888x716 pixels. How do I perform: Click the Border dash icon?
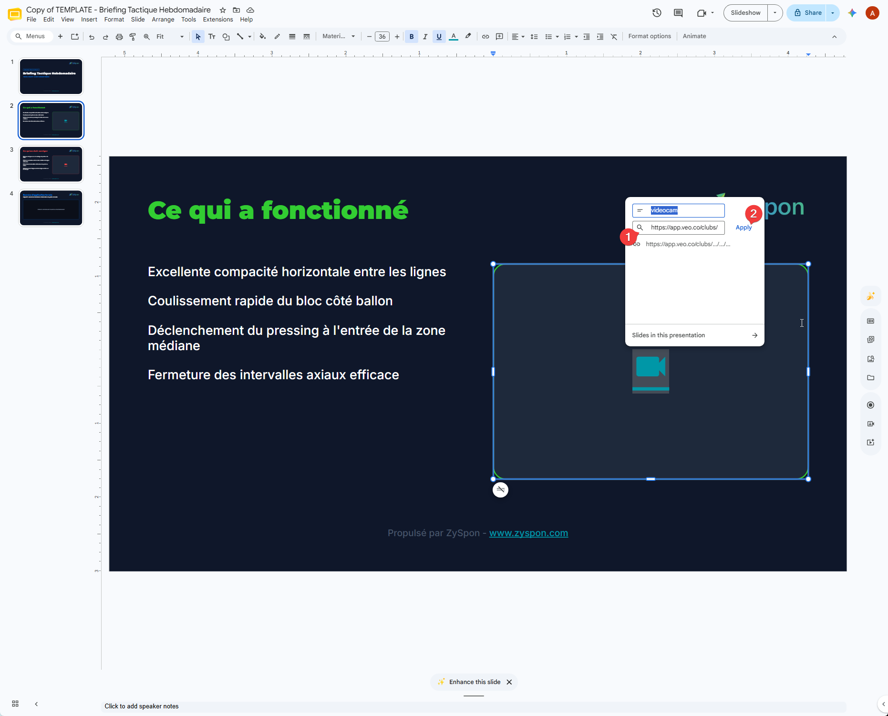(307, 37)
